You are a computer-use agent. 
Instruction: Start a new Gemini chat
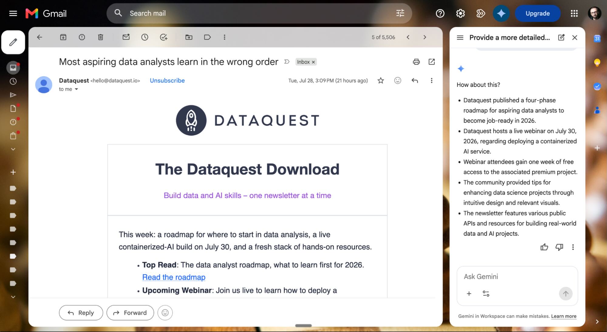click(x=561, y=37)
